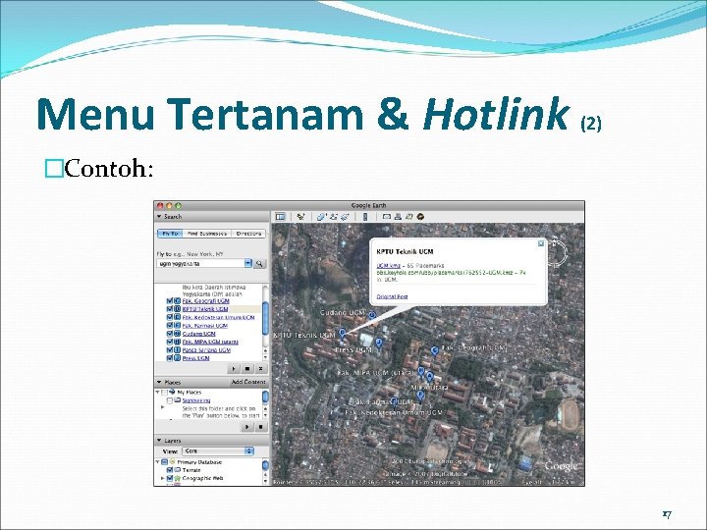This screenshot has width=707, height=530.
Task: Click the Geographic Web star icon
Action: click(x=177, y=478)
